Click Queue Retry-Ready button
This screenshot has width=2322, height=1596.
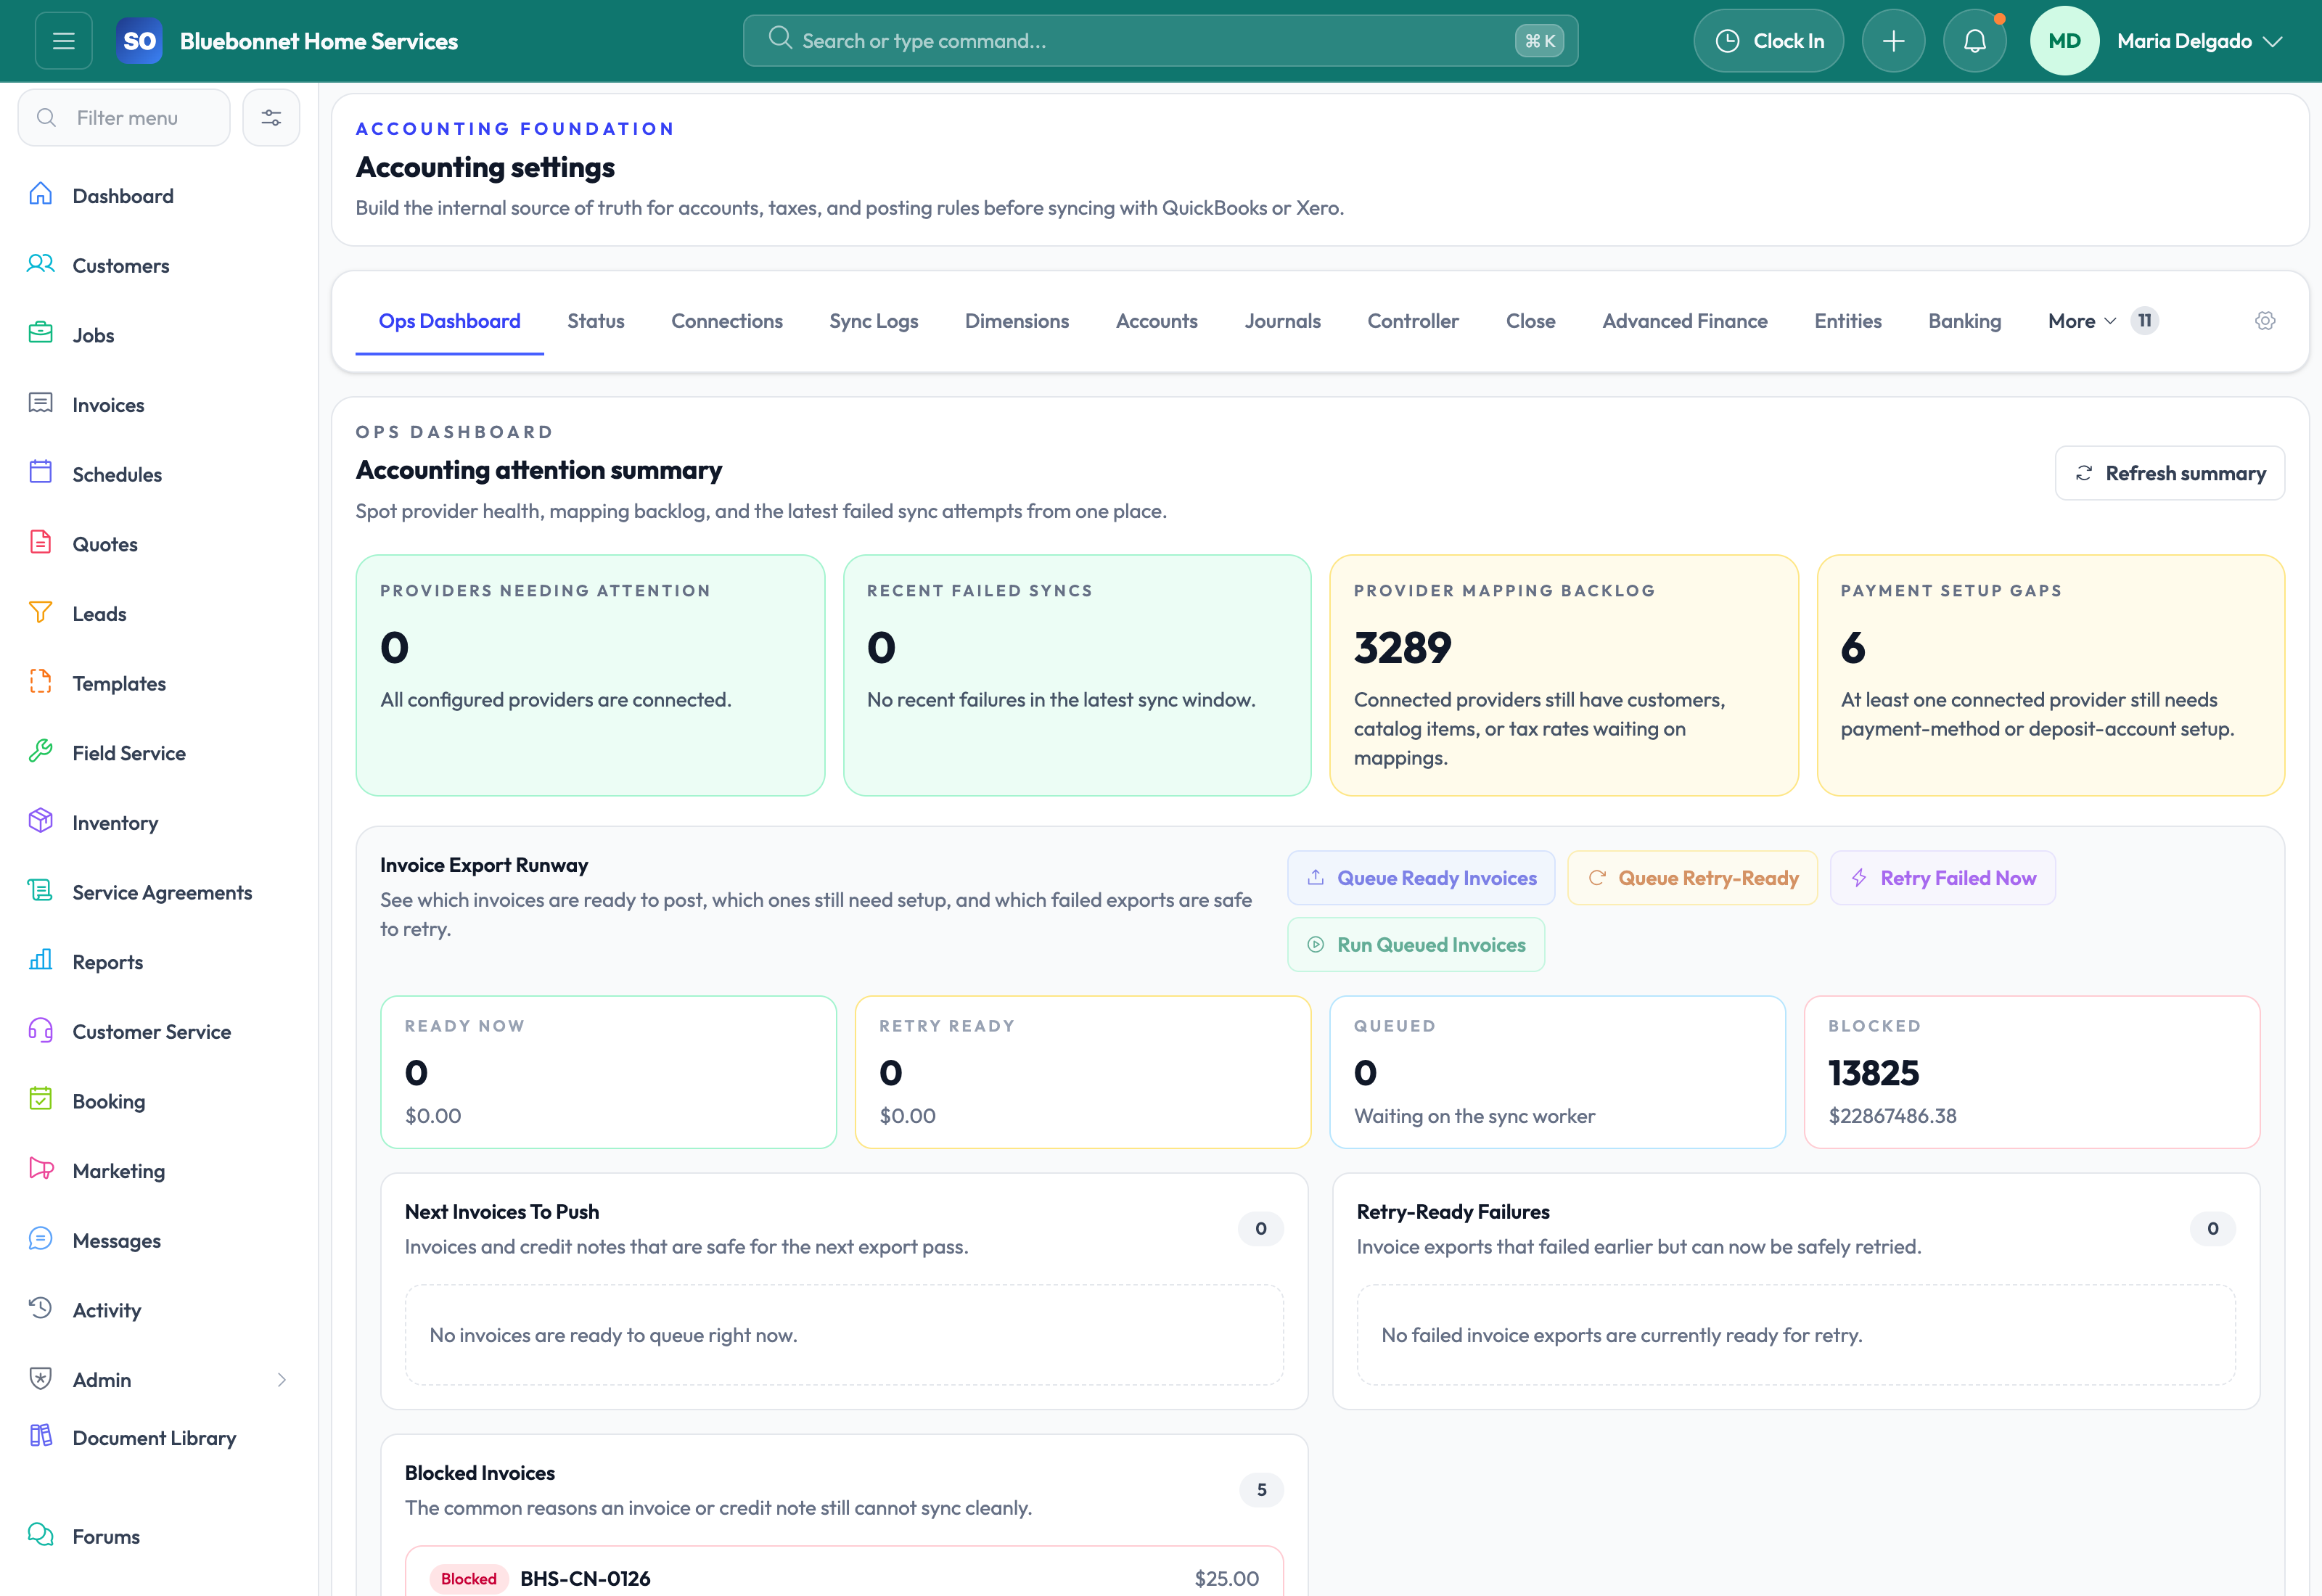click(x=1692, y=878)
